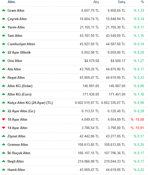Click the up arrow icon for Hamit Altın
The width and height of the screenshot is (148, 175).
[x=4, y=170]
